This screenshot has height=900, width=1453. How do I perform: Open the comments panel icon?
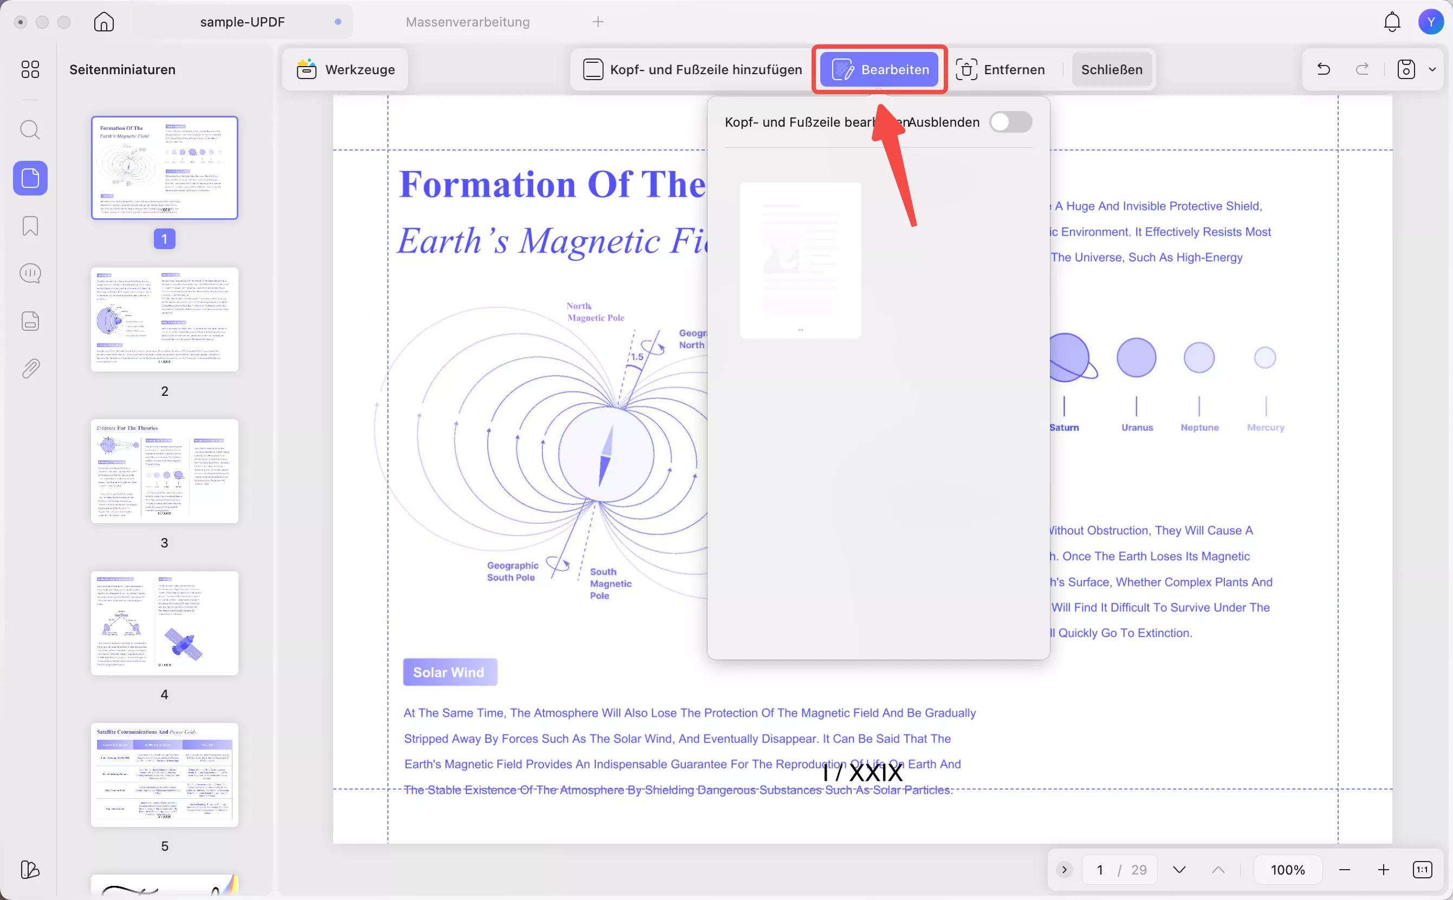30,273
